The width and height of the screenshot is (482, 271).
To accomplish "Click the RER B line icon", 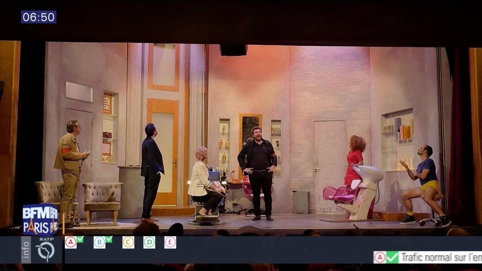I will pyautogui.click(x=99, y=242).
